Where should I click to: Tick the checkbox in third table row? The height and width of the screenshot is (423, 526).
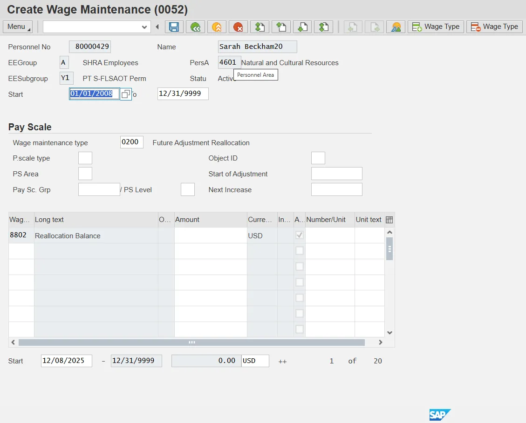(x=300, y=267)
